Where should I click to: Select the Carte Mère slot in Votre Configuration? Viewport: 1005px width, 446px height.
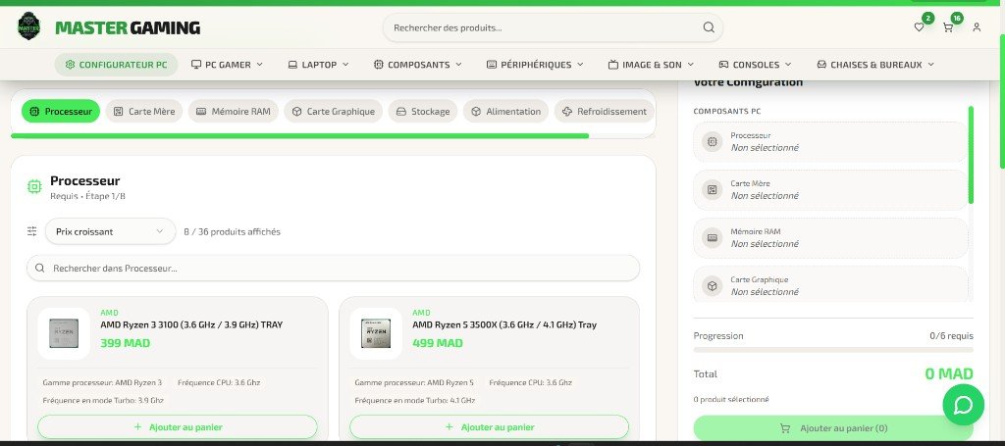pyautogui.click(x=830, y=189)
